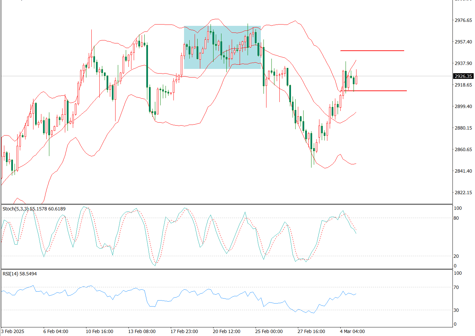Screen dimensions: 475x336
Task: Select the 30 level on RSI scale
Action: pos(456,310)
